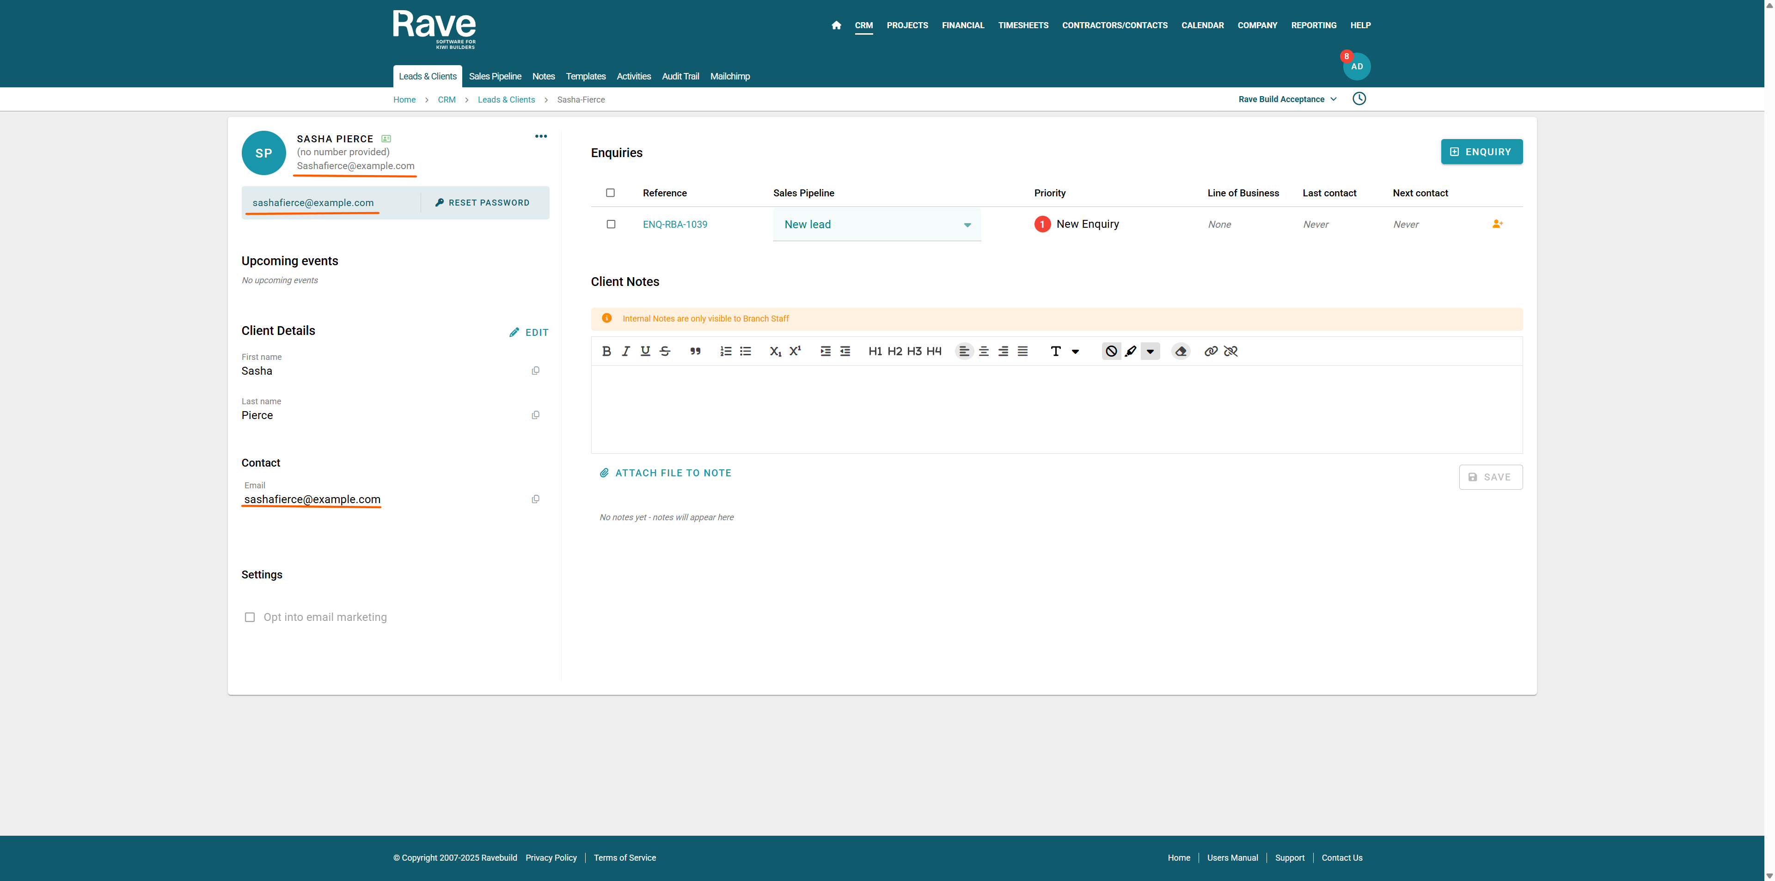Toggle bold formatting in notes editor
Viewport: 1775px width, 881px height.
point(606,351)
